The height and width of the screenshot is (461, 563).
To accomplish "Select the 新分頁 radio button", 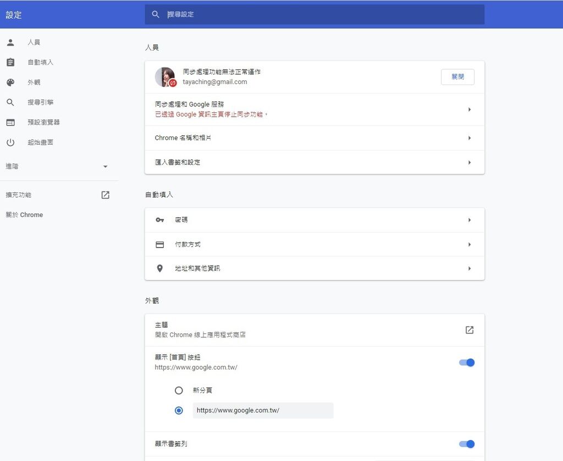I will pos(179,390).
